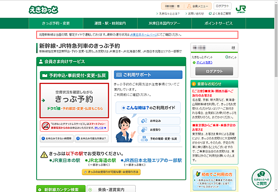Select the ポイントサービス tab
Viewport: 278px width, 192px height.
pyautogui.click(x=219, y=23)
